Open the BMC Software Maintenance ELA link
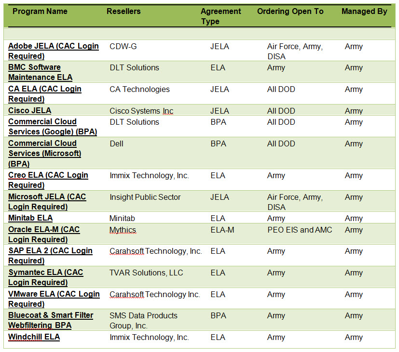This screenshot has width=399, height=352. coord(40,72)
